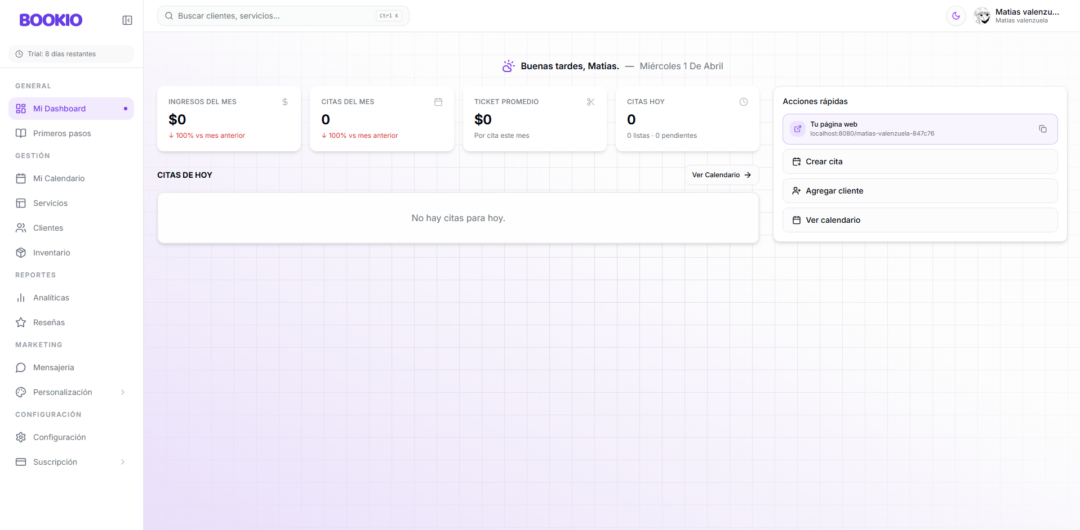The height and width of the screenshot is (530, 1080).
Task: Go to Primeros pasos
Action: pyautogui.click(x=71, y=133)
